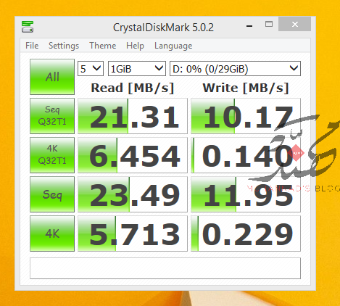Viewport: 340px width, 306px height.
Task: Open the Theme menu
Action: 103,46
